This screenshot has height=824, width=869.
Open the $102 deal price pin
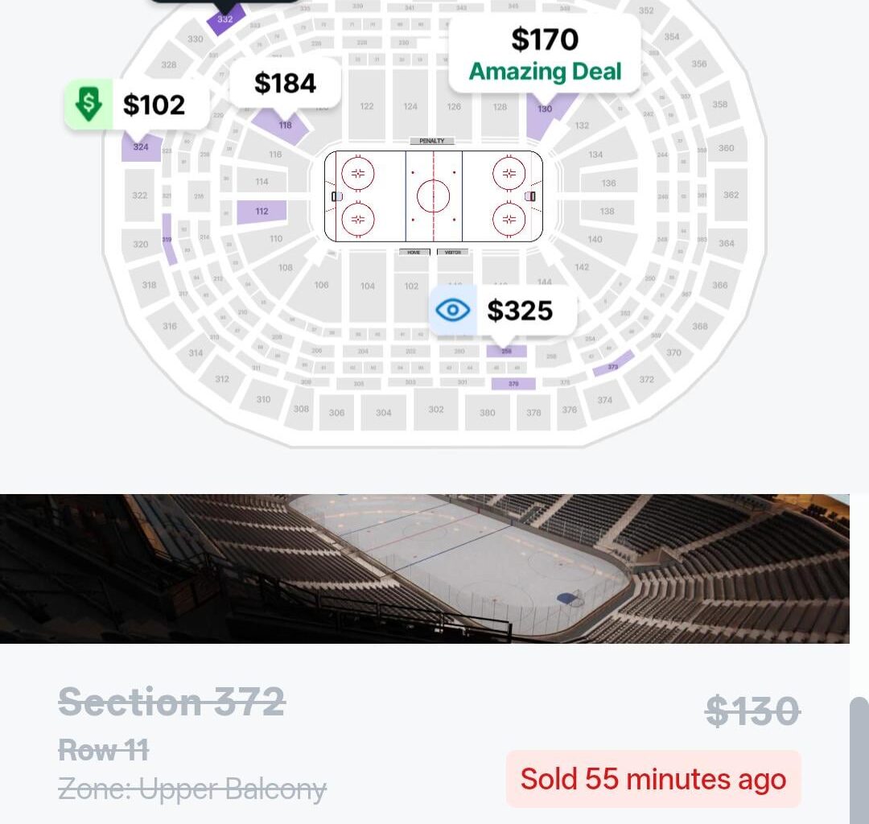(154, 103)
